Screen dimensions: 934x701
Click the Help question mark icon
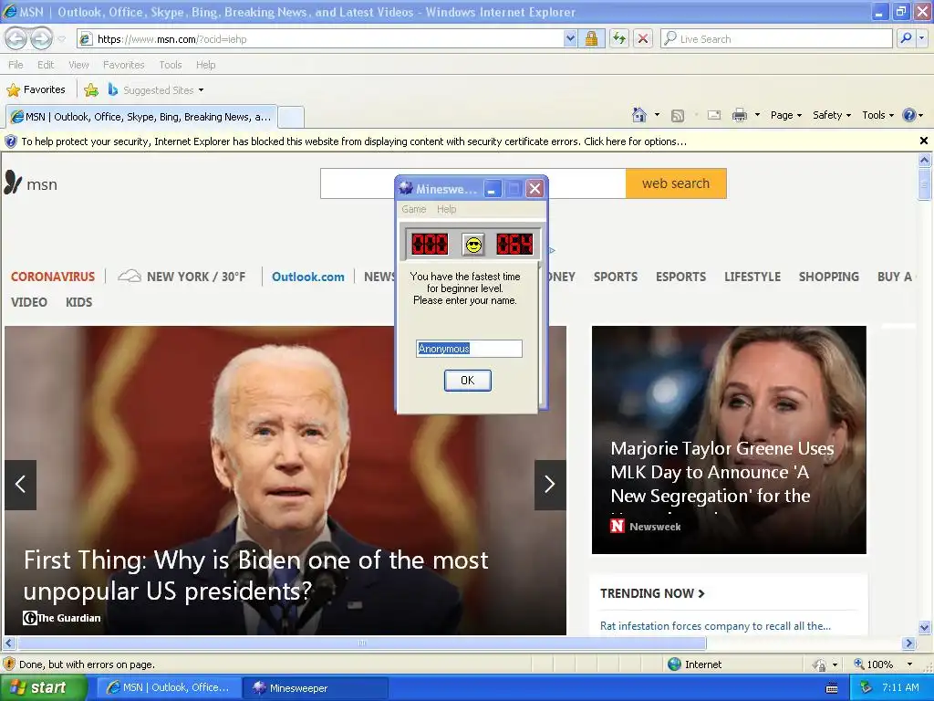click(909, 115)
